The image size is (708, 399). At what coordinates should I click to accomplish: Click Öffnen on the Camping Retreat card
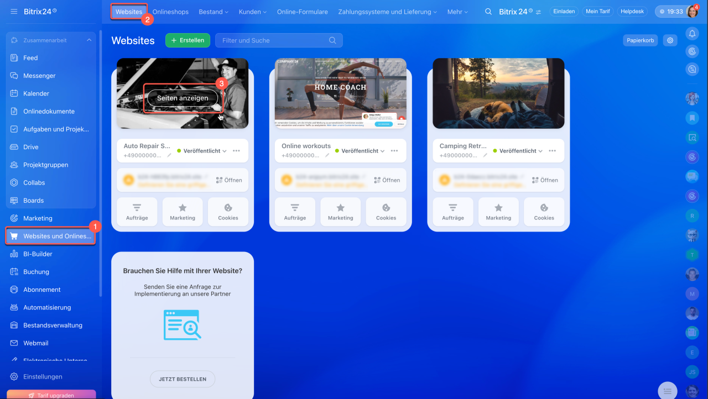[x=545, y=180]
